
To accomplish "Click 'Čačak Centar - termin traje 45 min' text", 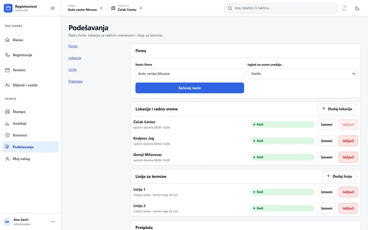I will tap(156, 212).
